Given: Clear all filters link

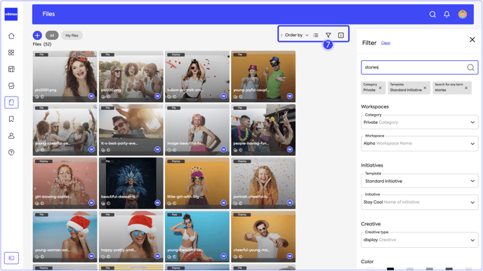Looking at the screenshot, I should [385, 43].
